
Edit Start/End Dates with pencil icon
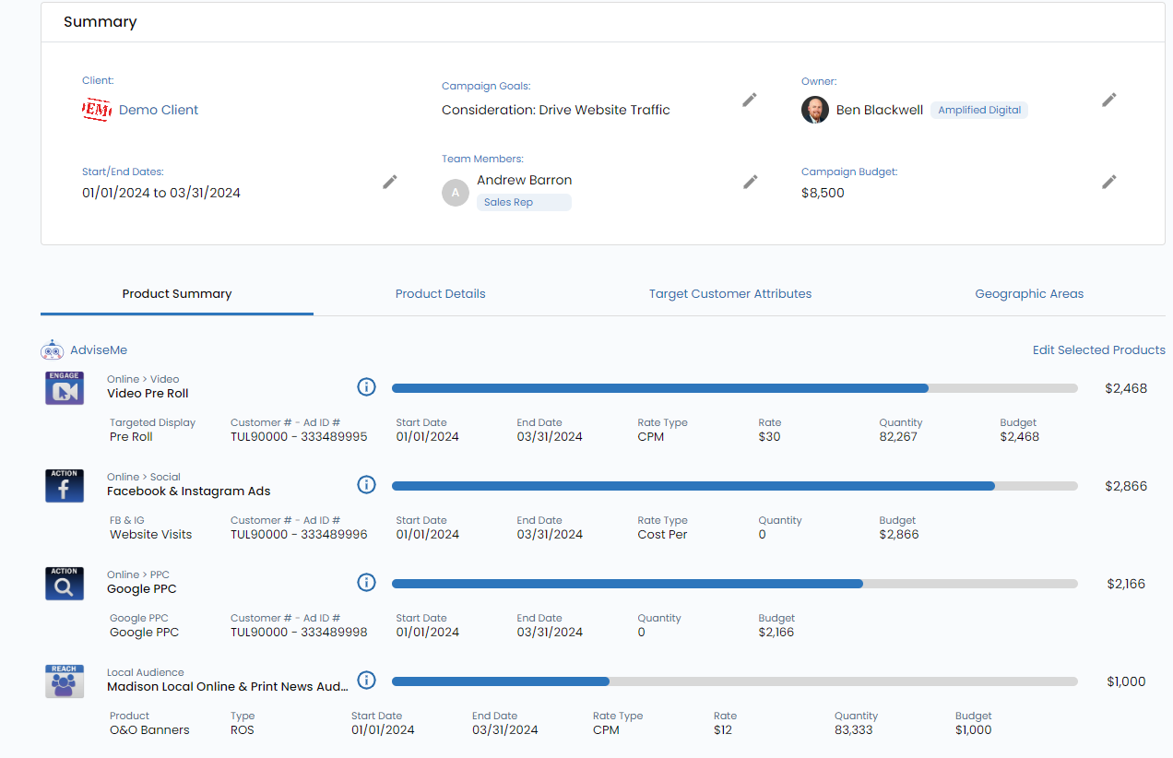390,183
